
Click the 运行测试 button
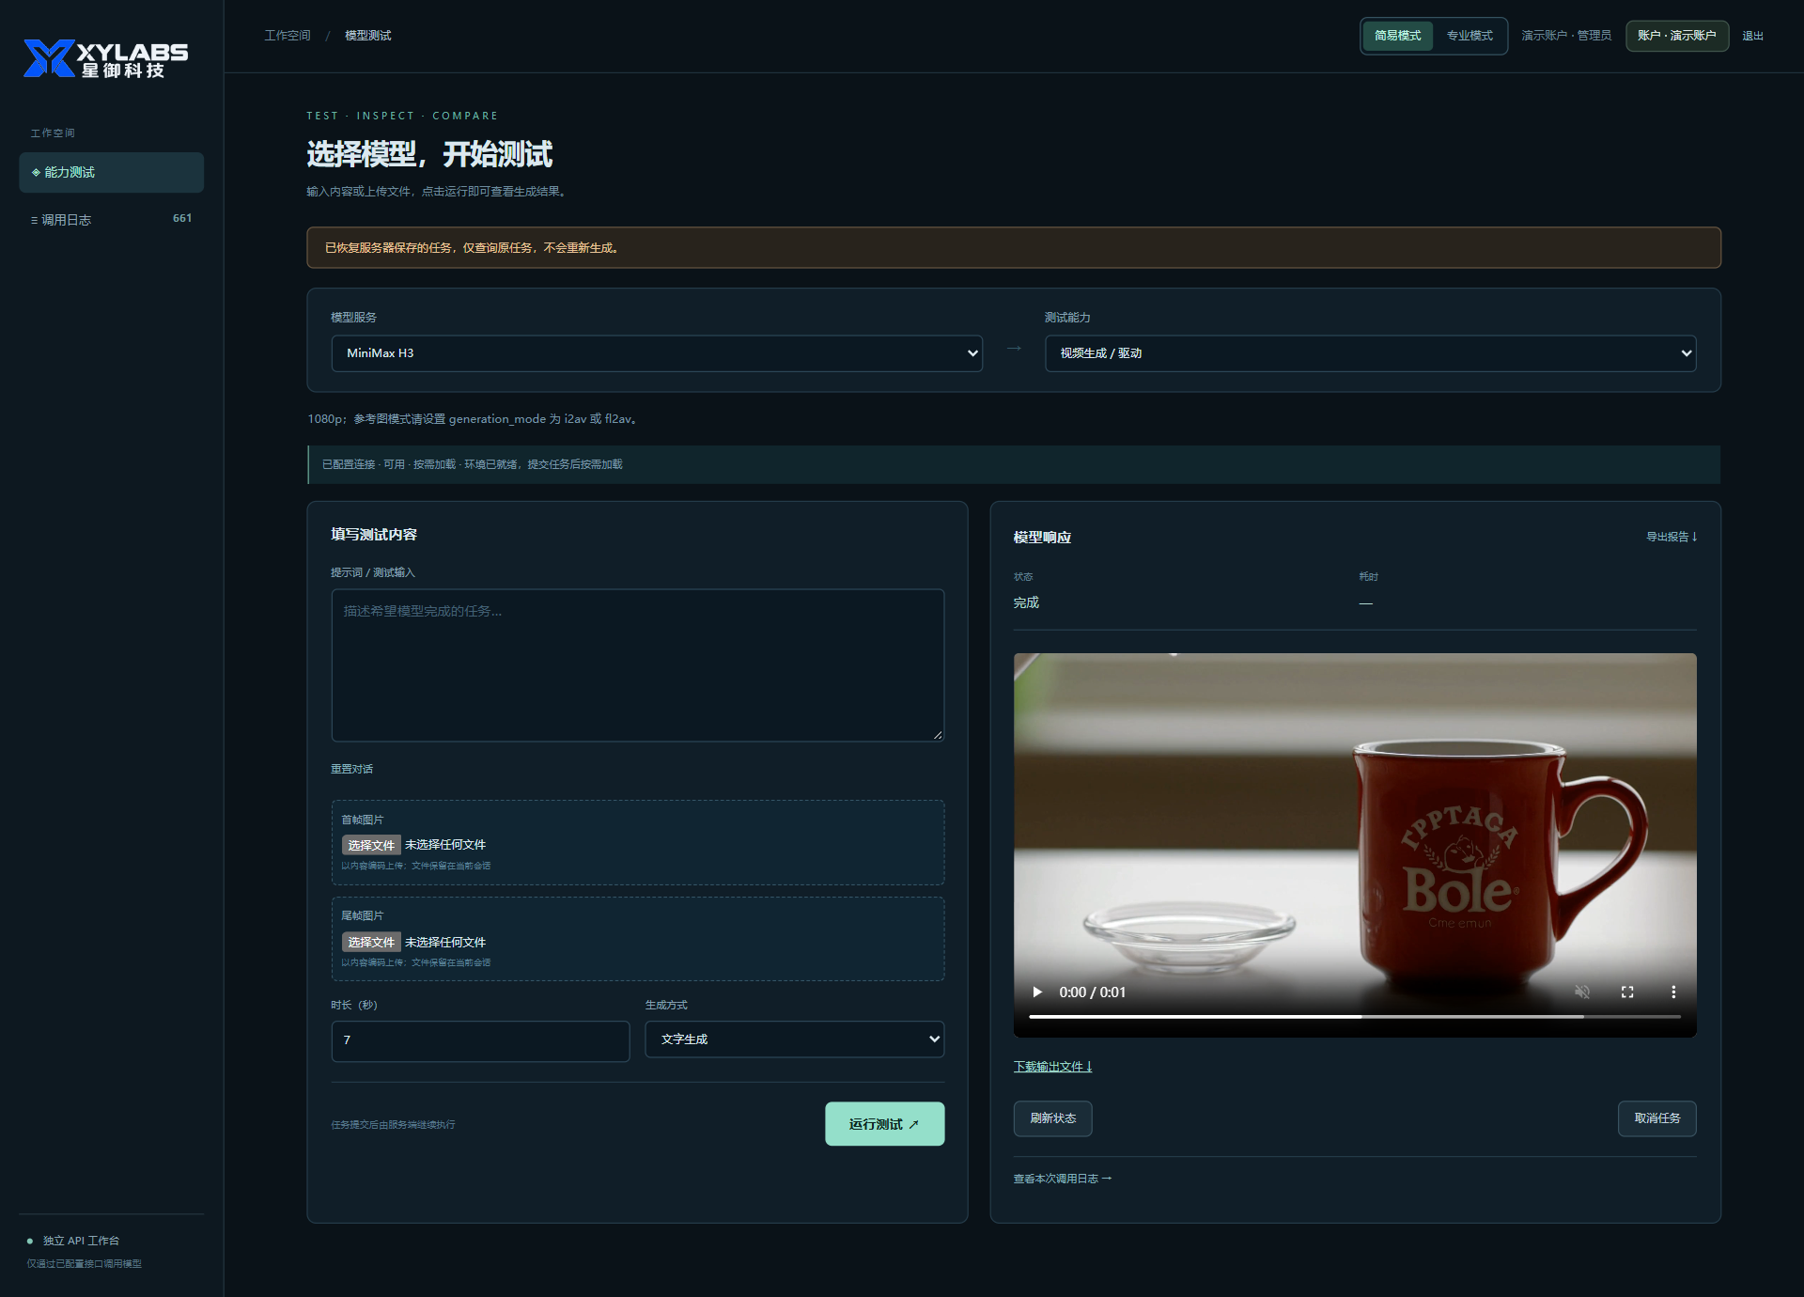pyautogui.click(x=884, y=1124)
